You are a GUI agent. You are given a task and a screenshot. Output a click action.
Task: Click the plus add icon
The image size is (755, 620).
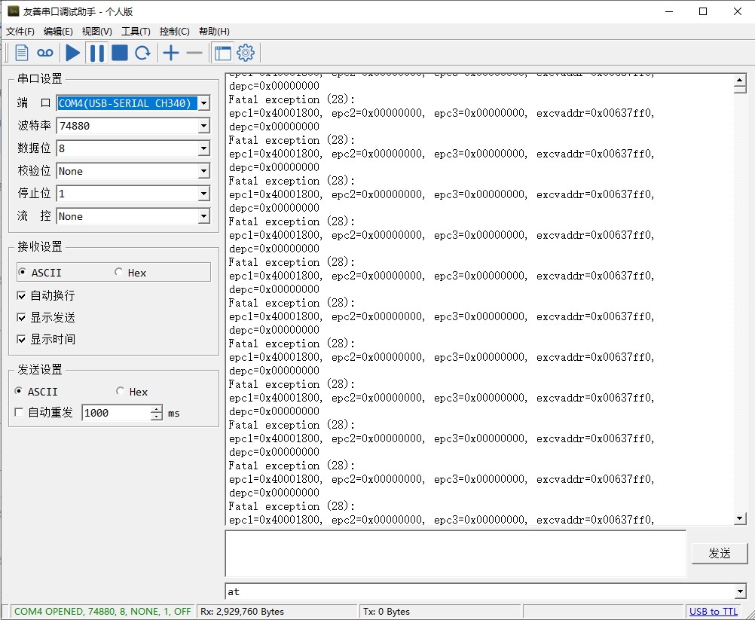[x=171, y=53]
